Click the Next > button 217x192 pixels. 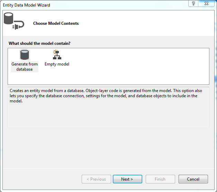tap(127, 179)
